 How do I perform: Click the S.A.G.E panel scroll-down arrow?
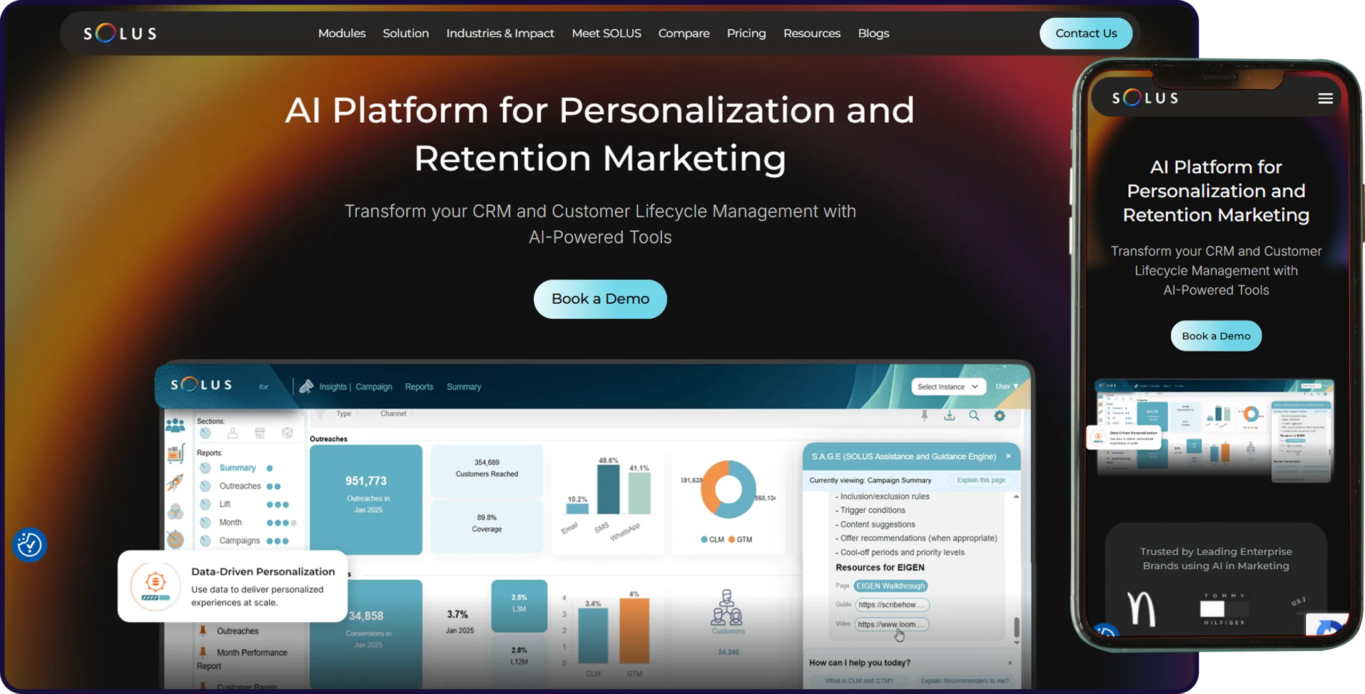click(1016, 642)
